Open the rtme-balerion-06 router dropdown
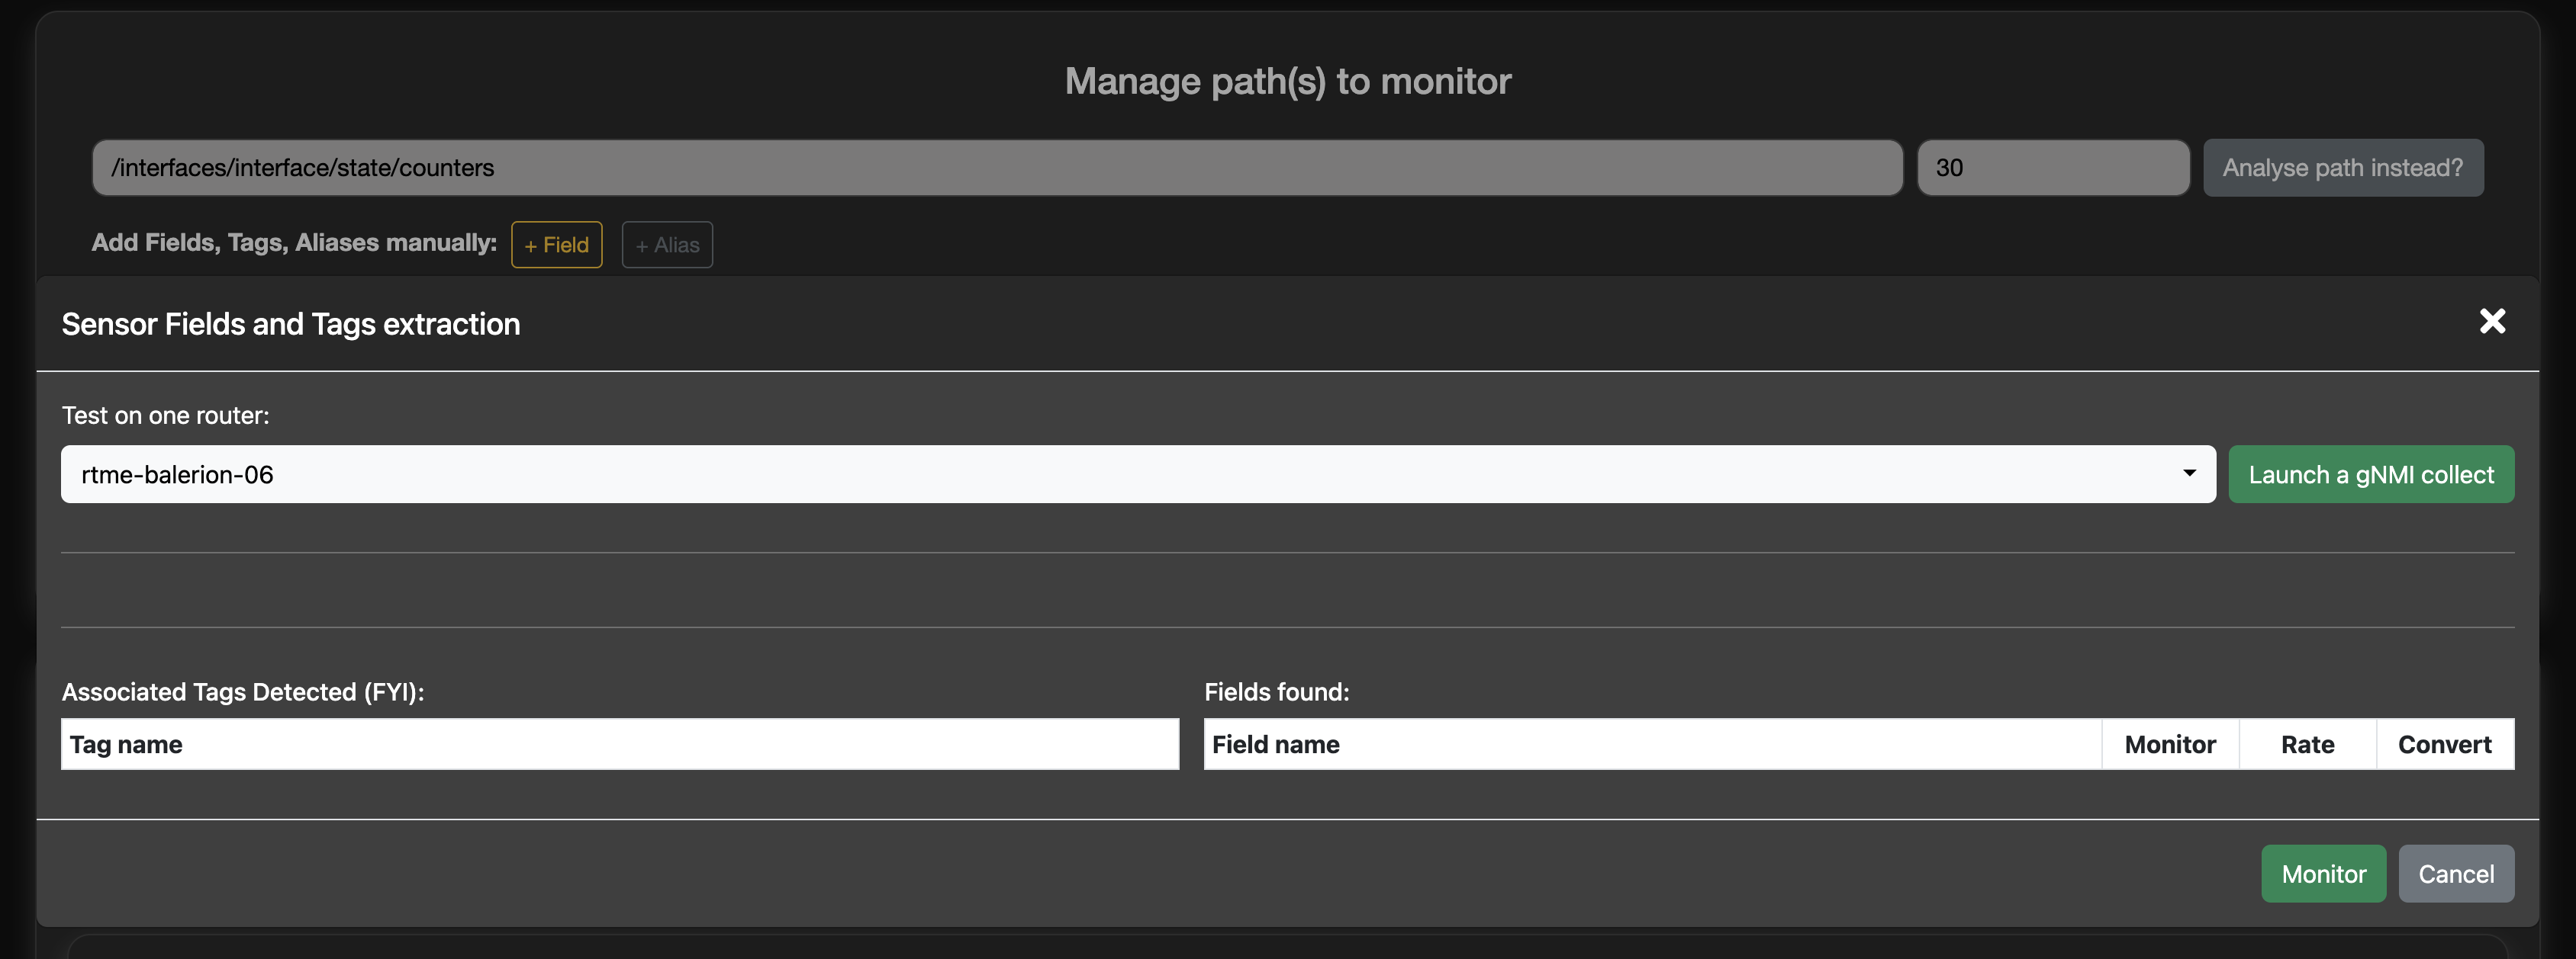This screenshot has width=2576, height=959. click(1137, 474)
